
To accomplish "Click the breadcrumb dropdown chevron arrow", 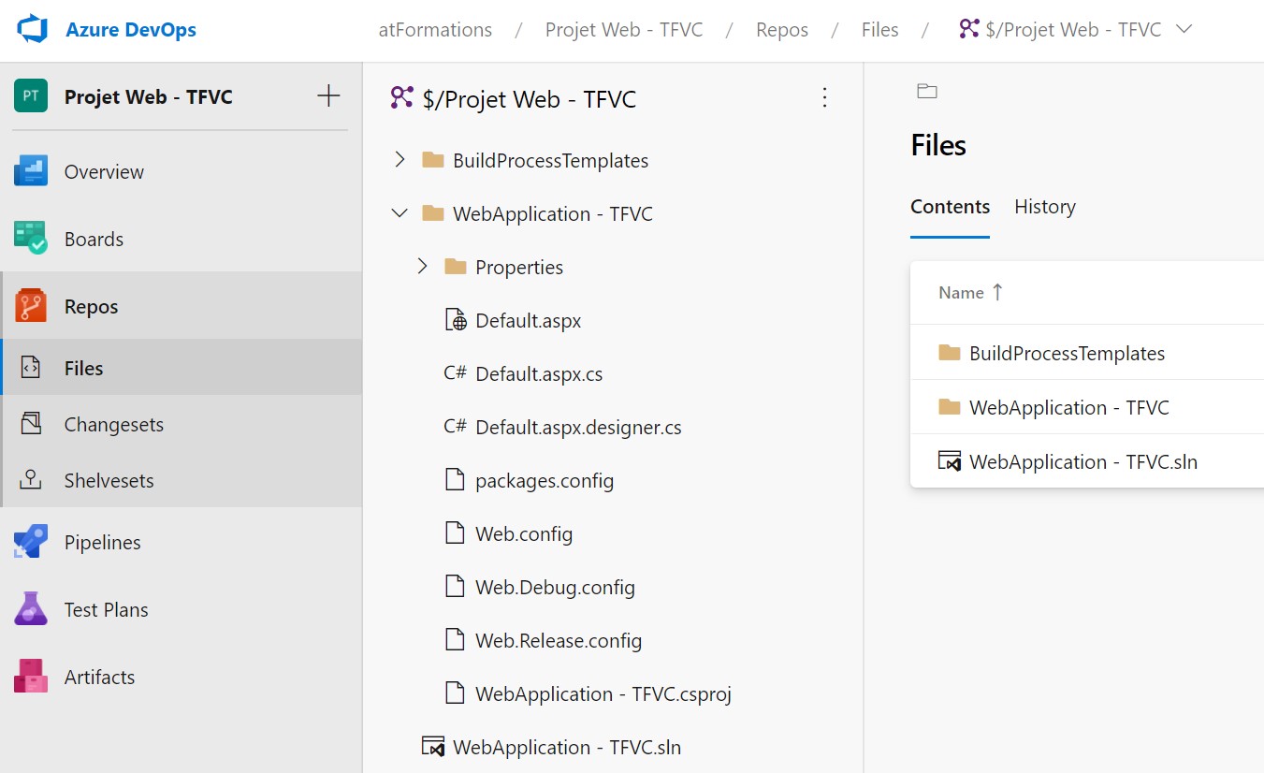I will tap(1184, 29).
